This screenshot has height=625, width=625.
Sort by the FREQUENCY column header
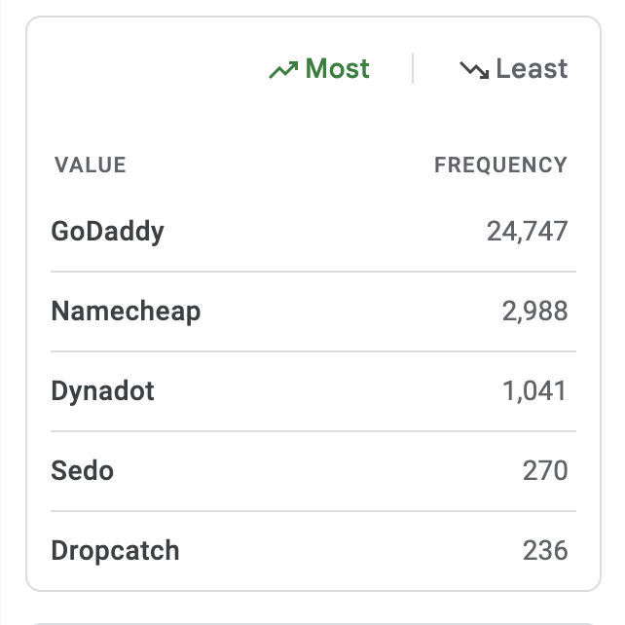500,165
